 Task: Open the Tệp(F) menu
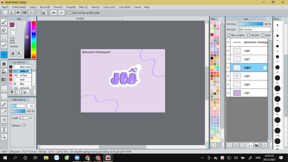coord(5,7)
